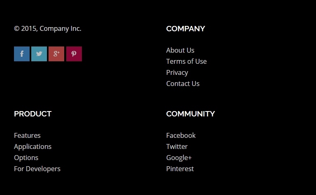Go to Terms of Use page
Screen dimensions: 316x195
point(186,61)
